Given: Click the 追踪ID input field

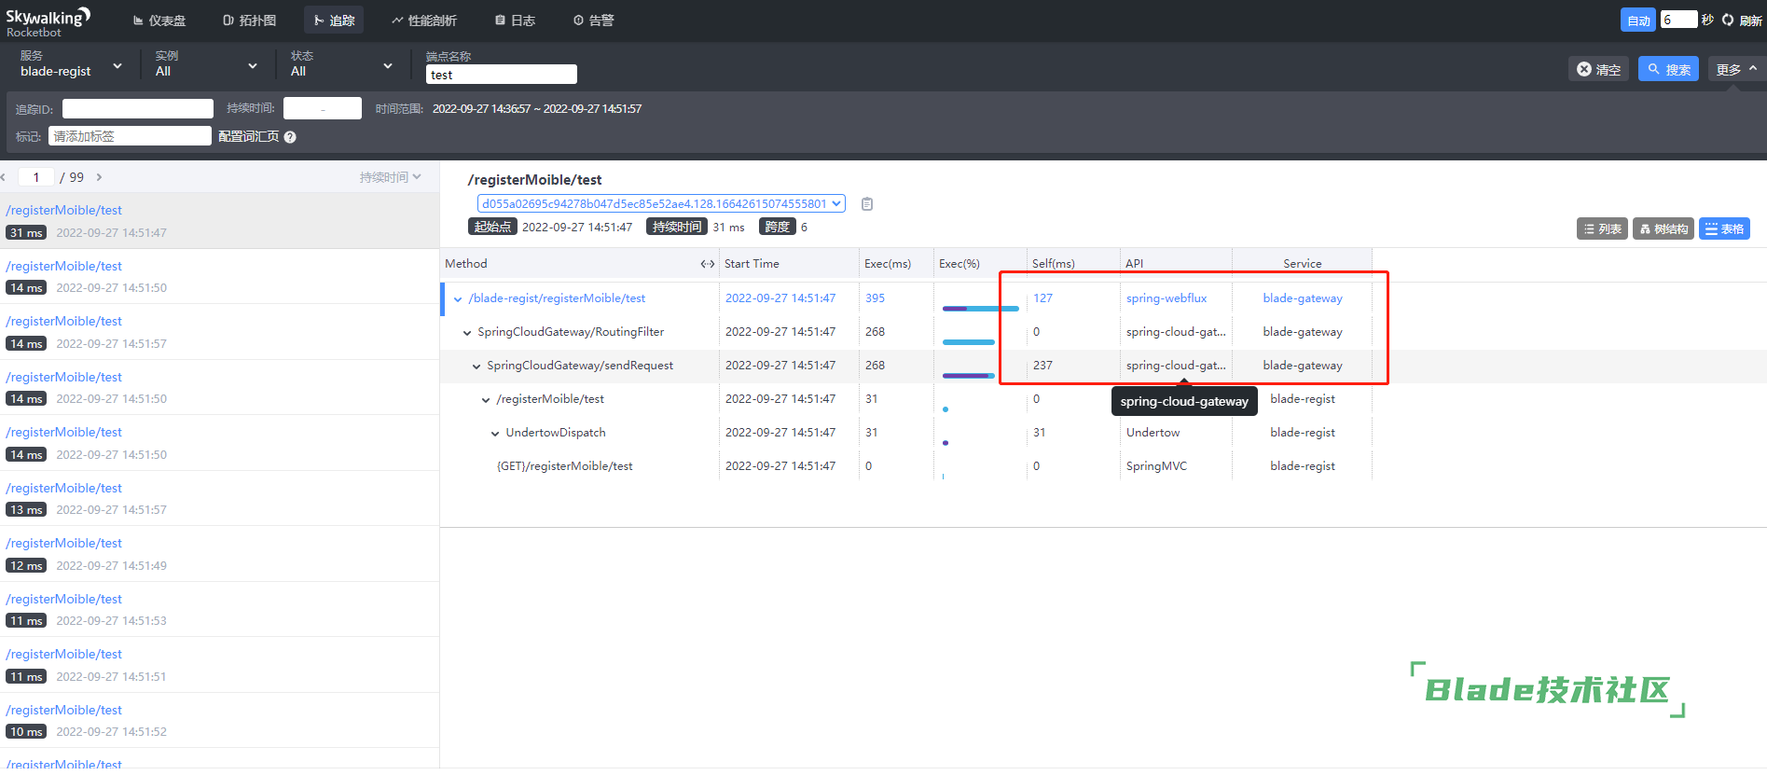Looking at the screenshot, I should point(137,109).
